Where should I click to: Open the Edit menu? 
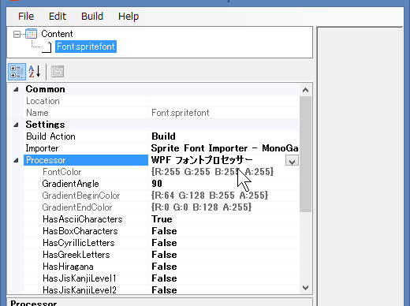click(58, 17)
